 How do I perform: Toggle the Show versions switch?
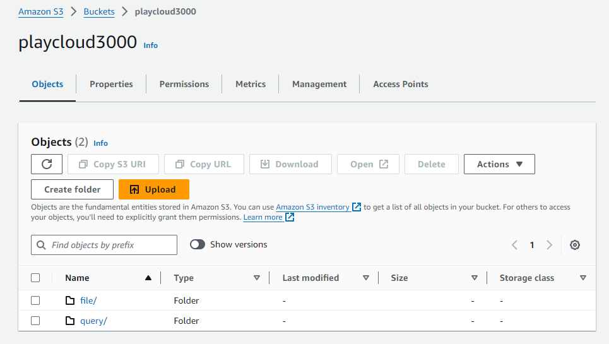198,244
